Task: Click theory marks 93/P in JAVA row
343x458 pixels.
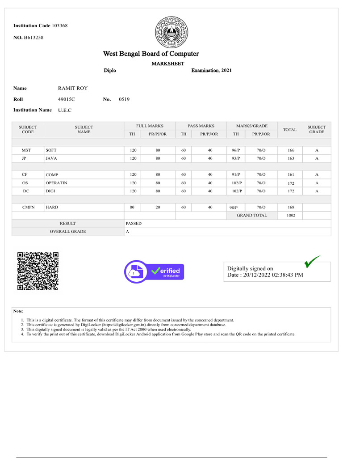Action: click(236, 158)
